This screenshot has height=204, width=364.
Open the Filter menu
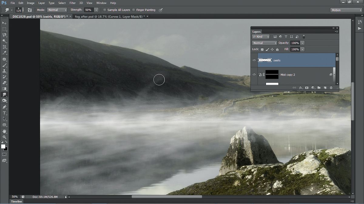(x=72, y=3)
